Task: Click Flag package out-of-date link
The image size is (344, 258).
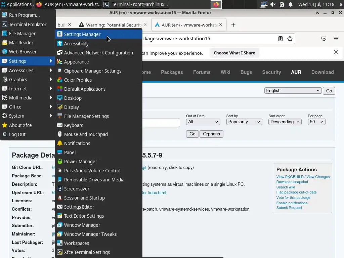Action: pos(296,192)
